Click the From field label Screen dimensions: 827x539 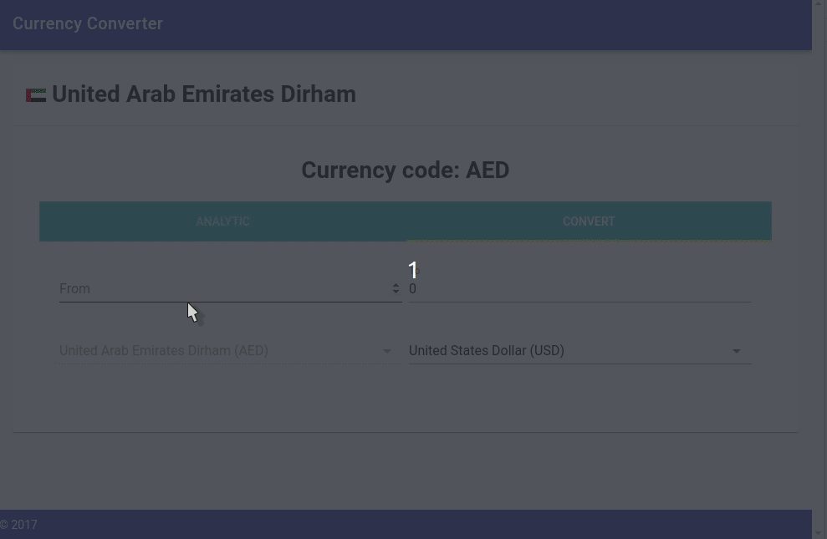click(x=74, y=289)
